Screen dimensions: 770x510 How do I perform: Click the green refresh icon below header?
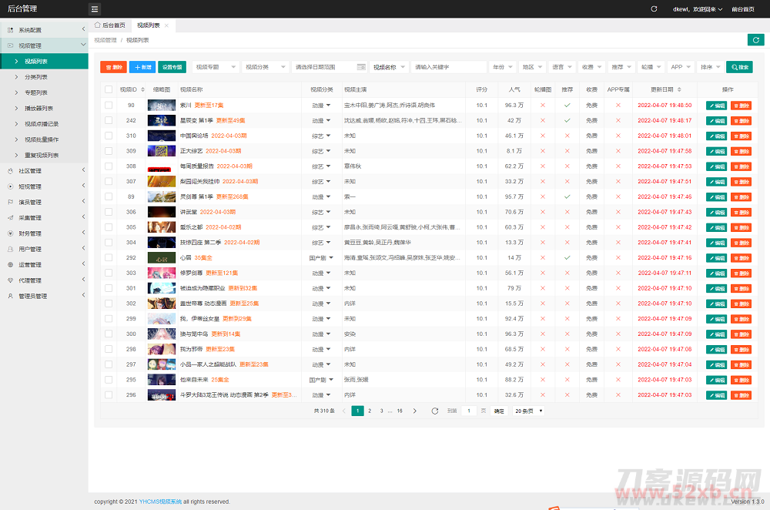click(x=755, y=40)
